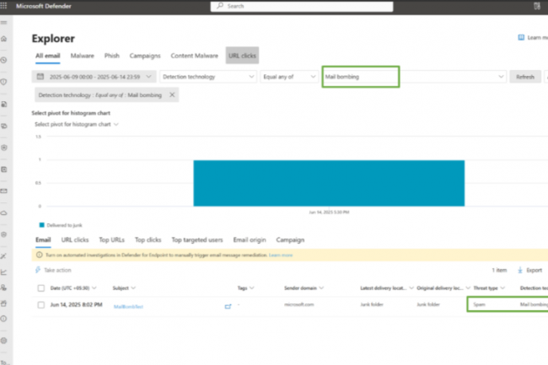Click the Refresh button

click(525, 77)
